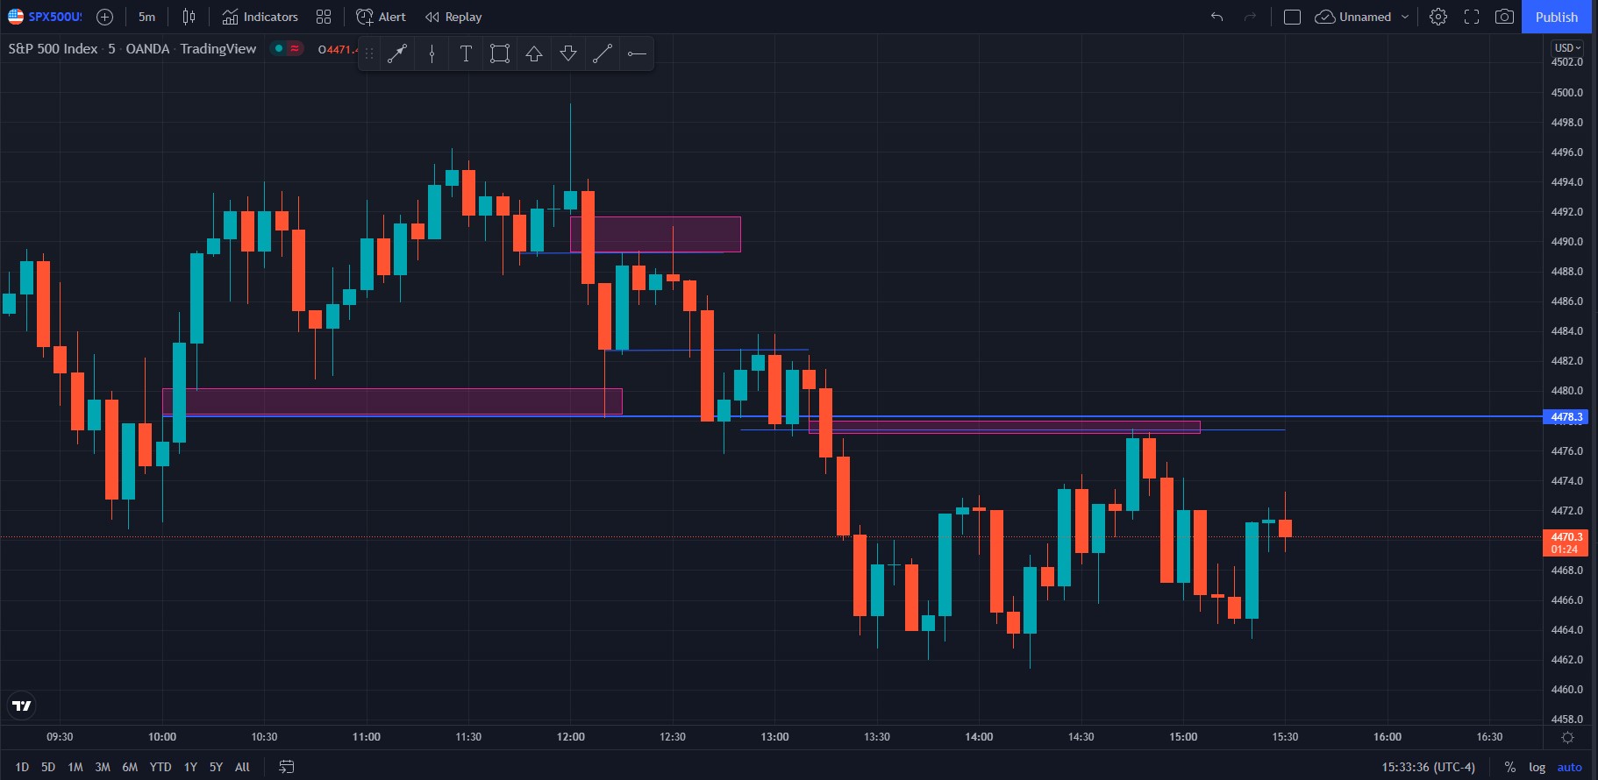Open the USD currency dropdown

pyautogui.click(x=1567, y=47)
